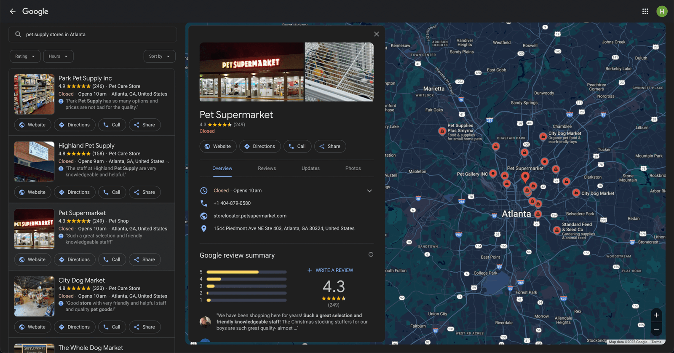Switch to the Photos tab

tap(353, 168)
